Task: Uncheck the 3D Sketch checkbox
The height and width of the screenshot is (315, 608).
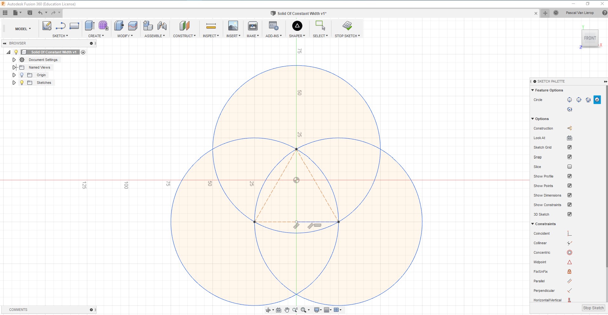Action: pos(570,214)
